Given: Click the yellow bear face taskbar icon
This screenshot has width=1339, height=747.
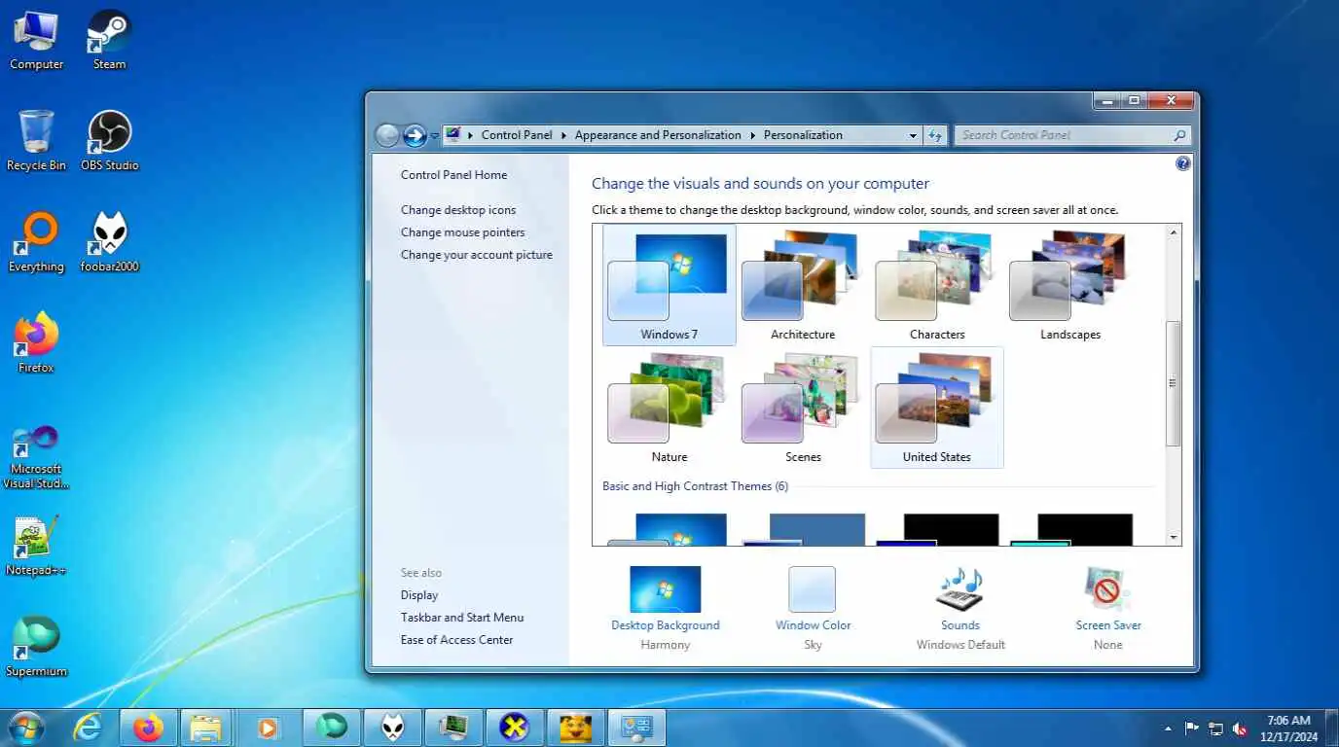Looking at the screenshot, I should pos(575,728).
